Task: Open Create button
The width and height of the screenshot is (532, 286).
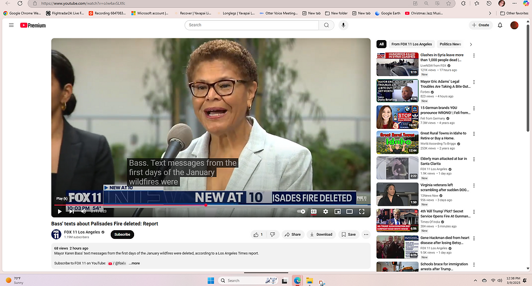Action: pos(481,25)
